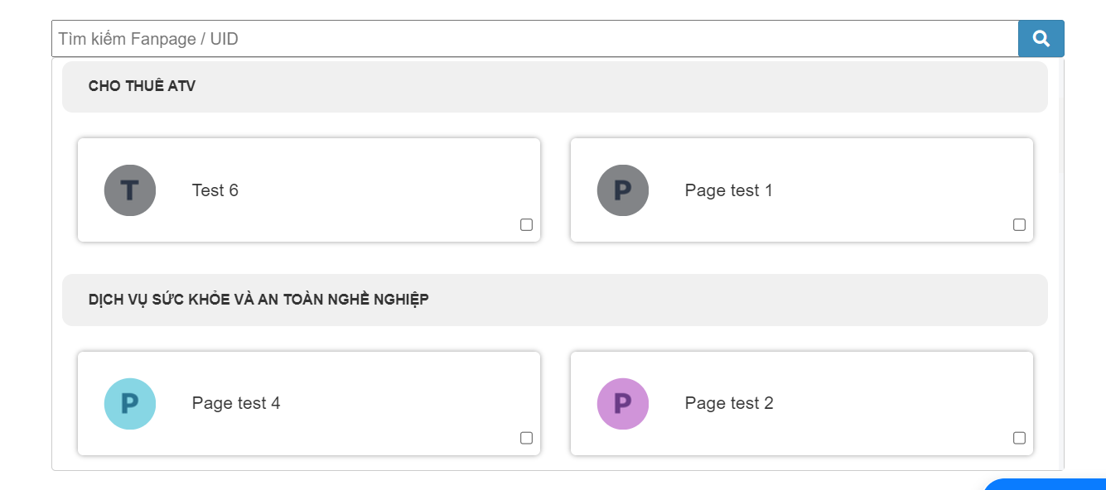Click the Test 6 page name
Image resolution: width=1106 pixels, height=490 pixels.
pos(215,190)
